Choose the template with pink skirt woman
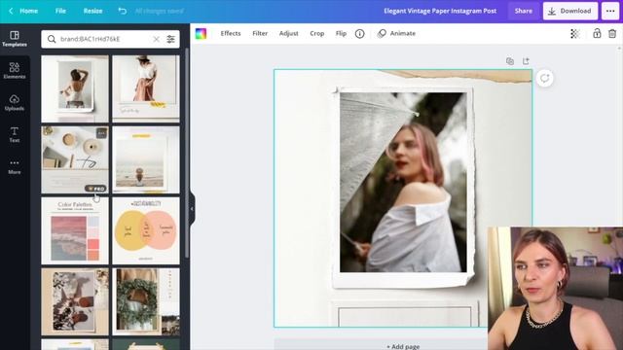Screen dimensions: 623x350 [146, 88]
